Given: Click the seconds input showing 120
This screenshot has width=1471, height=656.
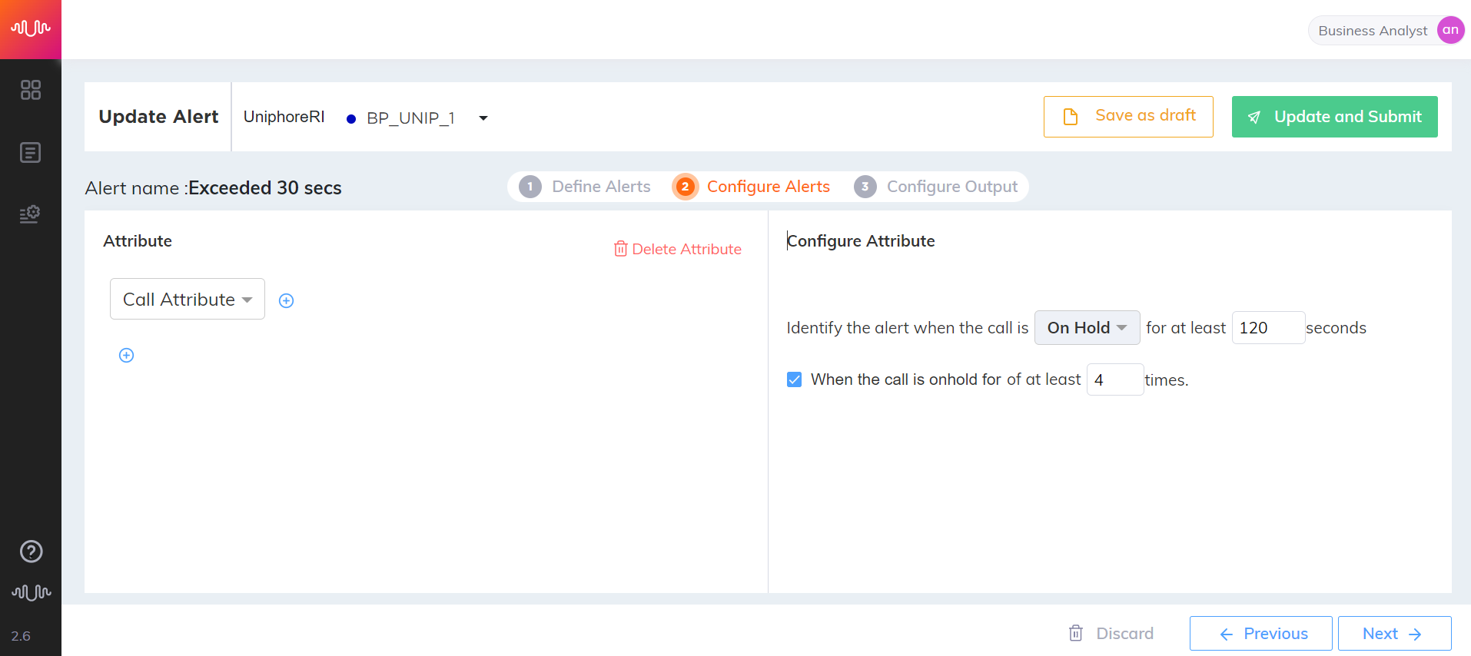Looking at the screenshot, I should tap(1268, 328).
